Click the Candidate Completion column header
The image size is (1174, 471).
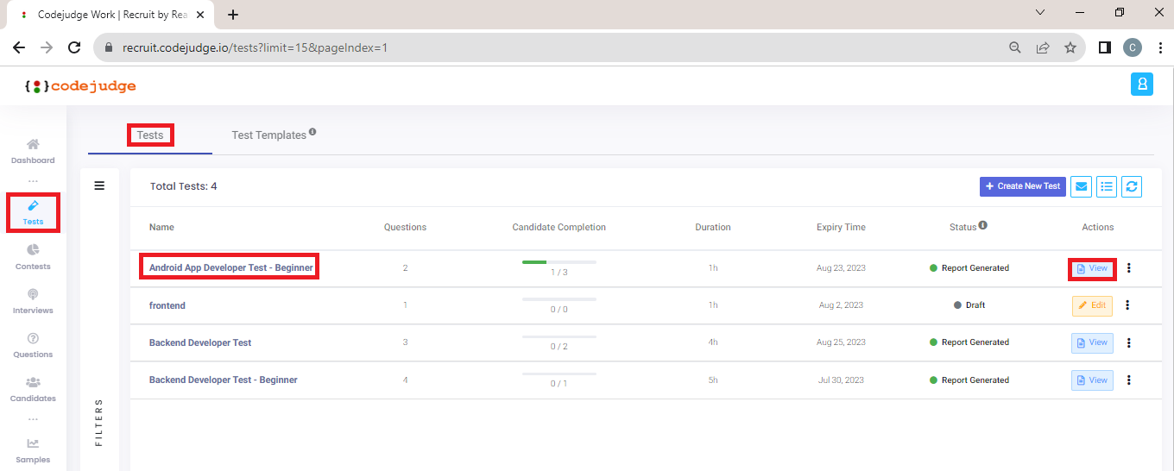tap(559, 228)
